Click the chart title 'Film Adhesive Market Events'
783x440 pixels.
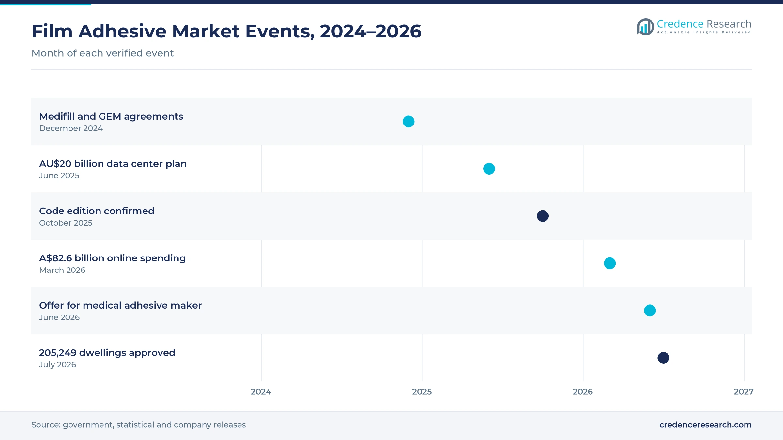pos(226,31)
